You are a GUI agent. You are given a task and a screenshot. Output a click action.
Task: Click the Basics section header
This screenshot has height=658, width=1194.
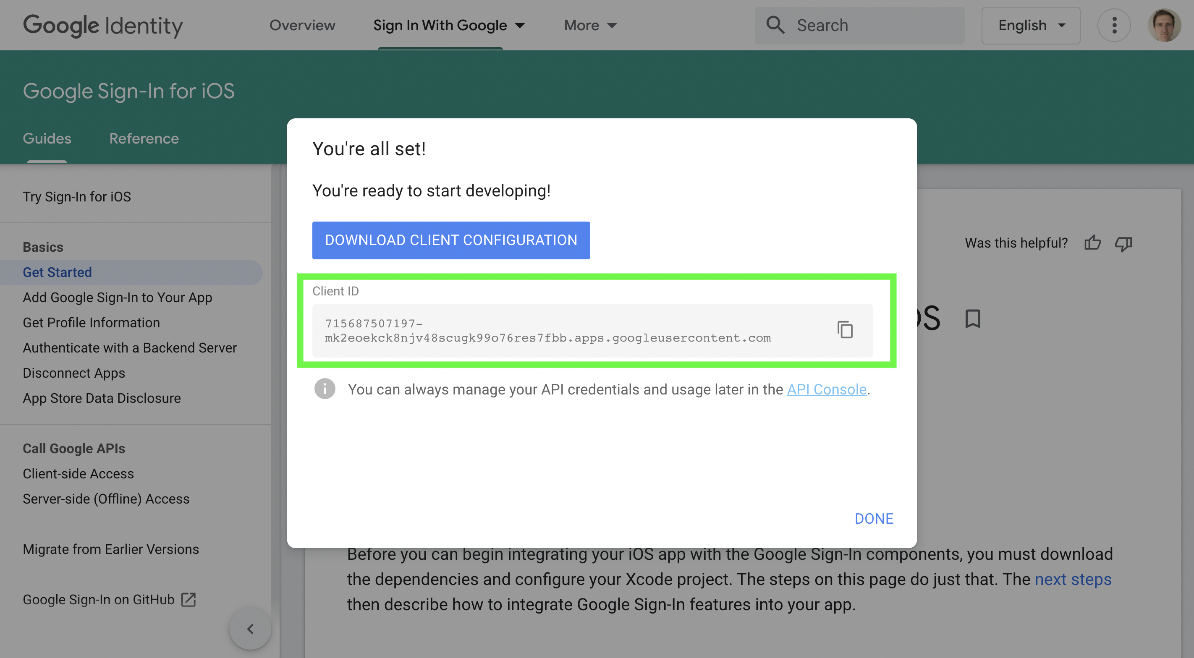pos(43,247)
